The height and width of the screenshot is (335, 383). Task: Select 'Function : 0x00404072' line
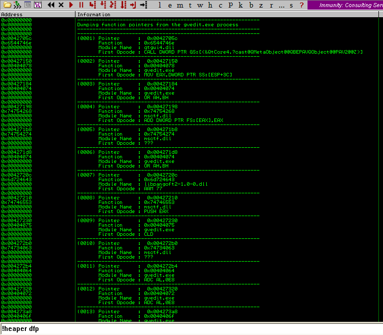[136, 294]
